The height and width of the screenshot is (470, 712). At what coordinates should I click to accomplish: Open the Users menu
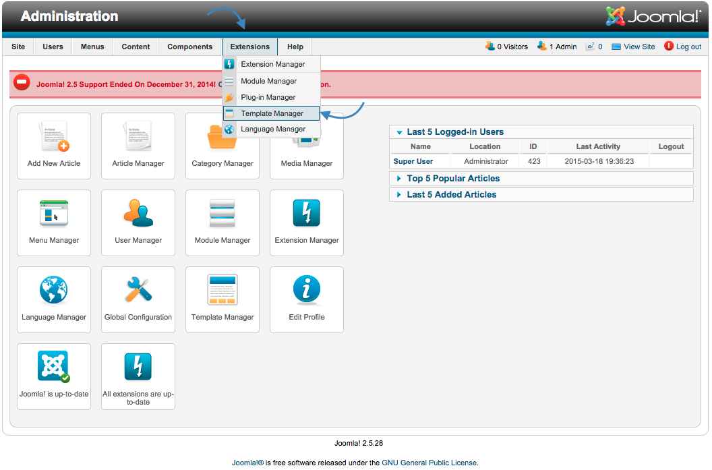53,47
